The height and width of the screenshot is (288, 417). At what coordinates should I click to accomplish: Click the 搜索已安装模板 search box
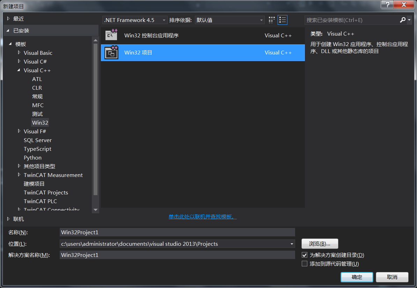[352, 20]
